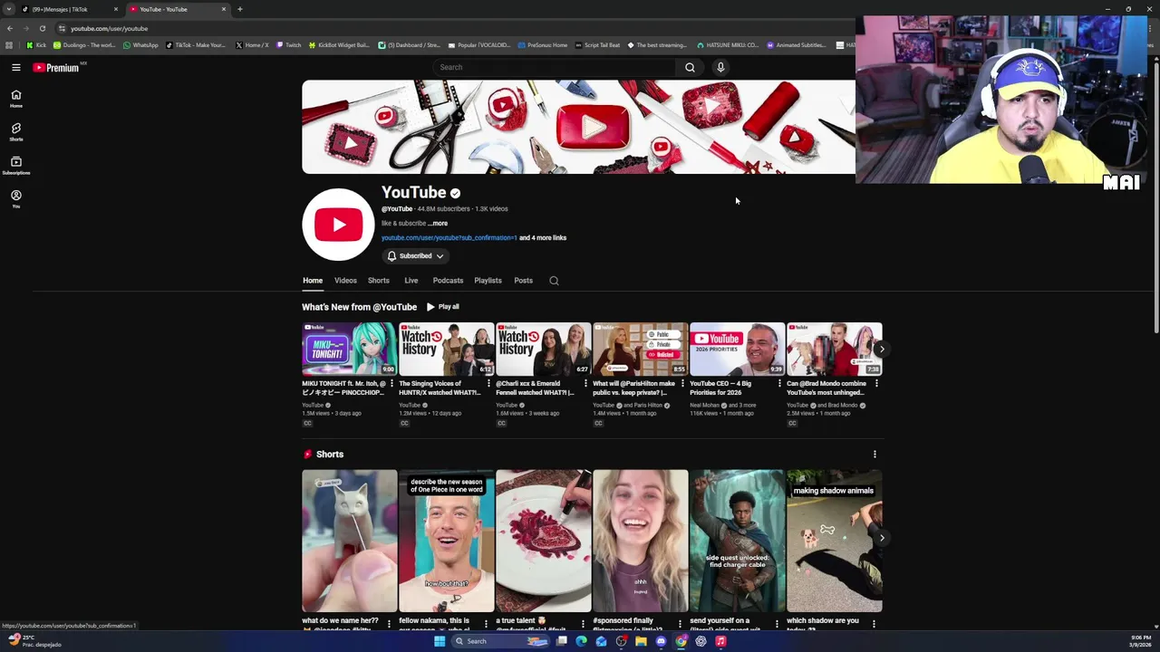Click the YouTube channel avatar
The width and height of the screenshot is (1160, 652).
(x=338, y=225)
